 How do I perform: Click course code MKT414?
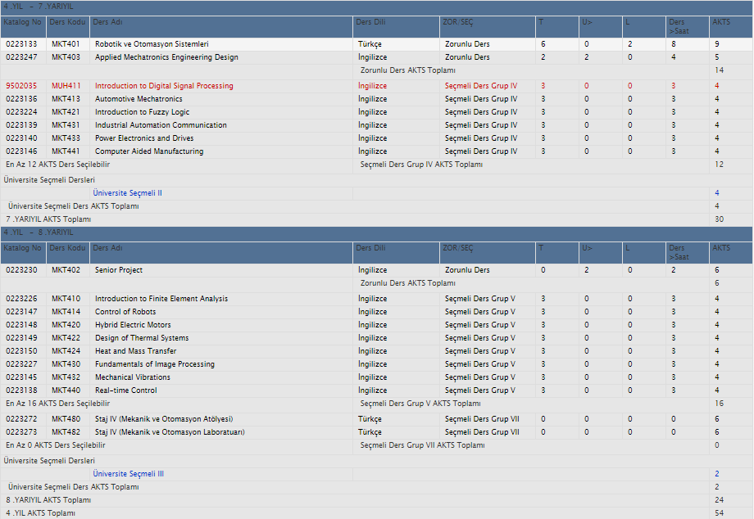pos(66,312)
